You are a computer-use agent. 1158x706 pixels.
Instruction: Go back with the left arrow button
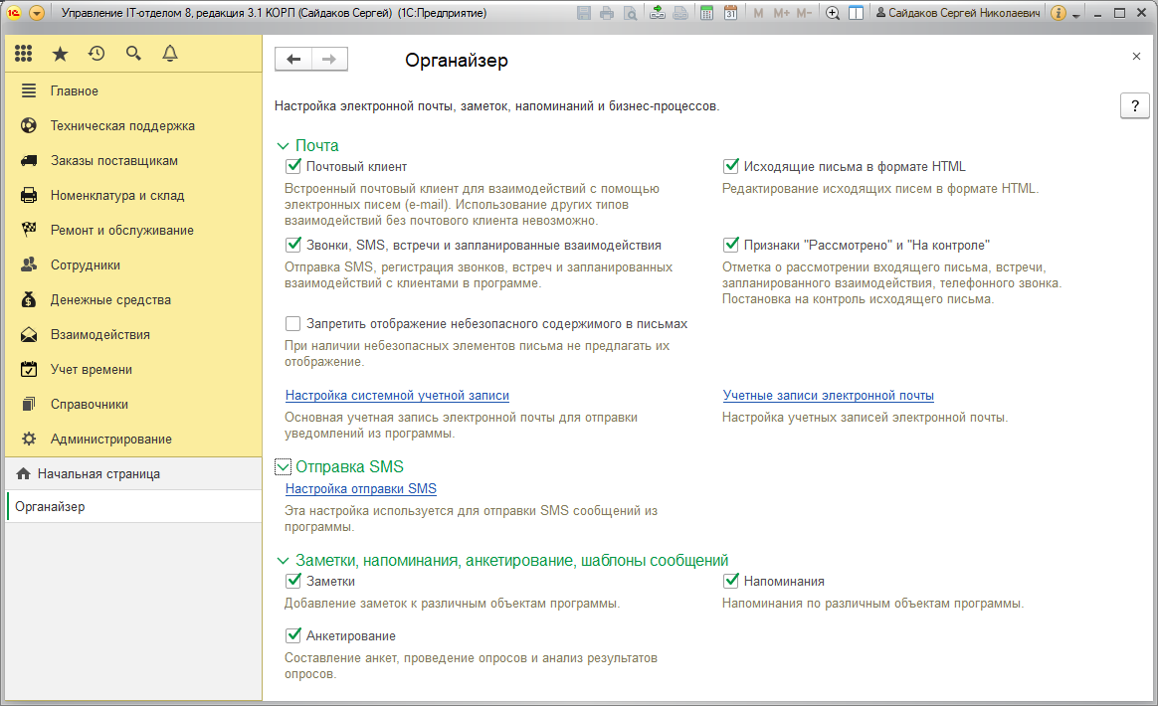[293, 59]
